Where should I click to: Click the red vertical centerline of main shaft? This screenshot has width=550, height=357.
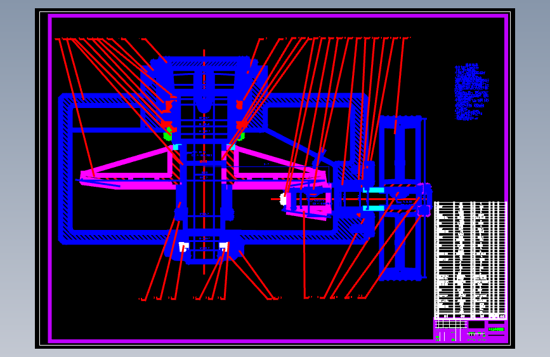[x=204, y=162]
